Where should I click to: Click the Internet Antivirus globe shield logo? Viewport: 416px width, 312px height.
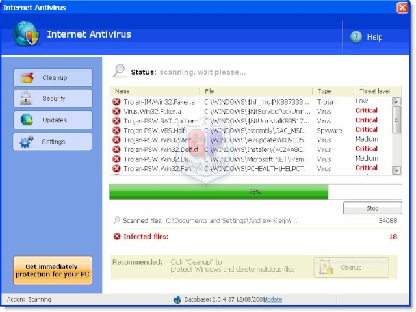(26, 34)
